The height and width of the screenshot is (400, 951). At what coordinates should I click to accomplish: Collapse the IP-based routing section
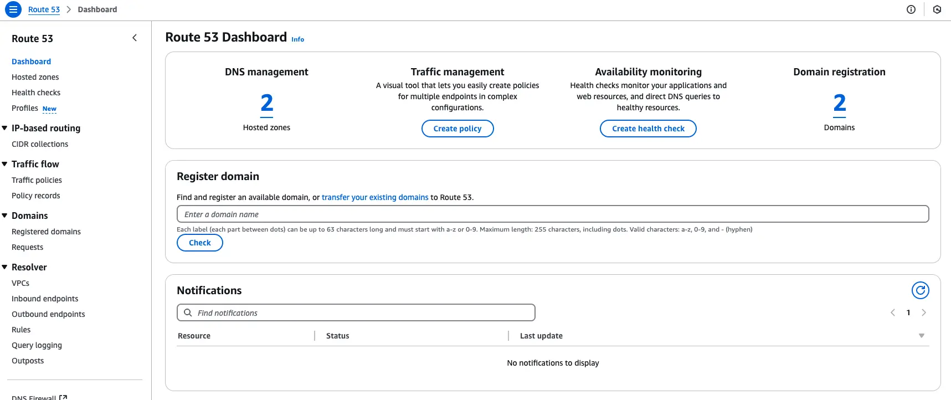tap(5, 128)
